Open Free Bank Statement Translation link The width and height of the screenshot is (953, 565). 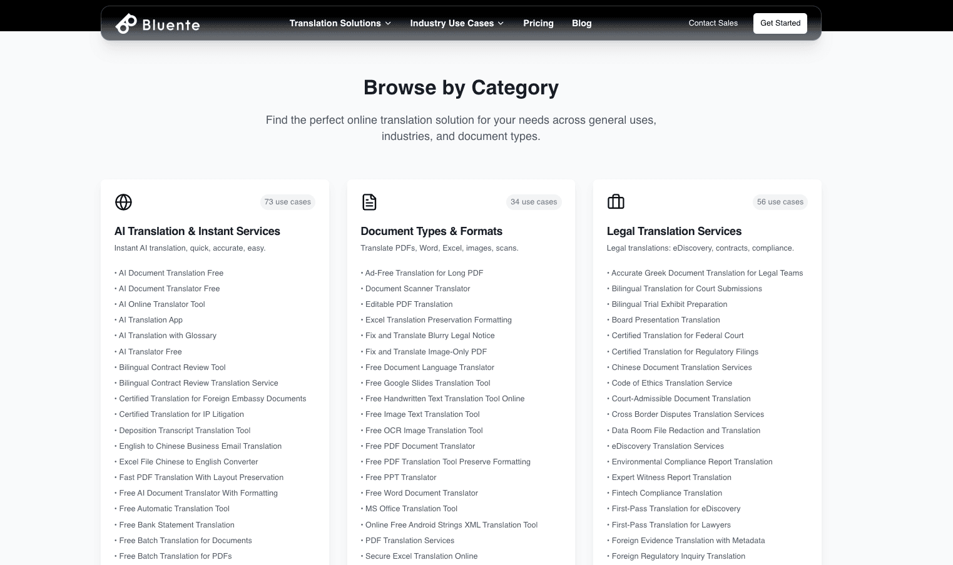tap(176, 525)
